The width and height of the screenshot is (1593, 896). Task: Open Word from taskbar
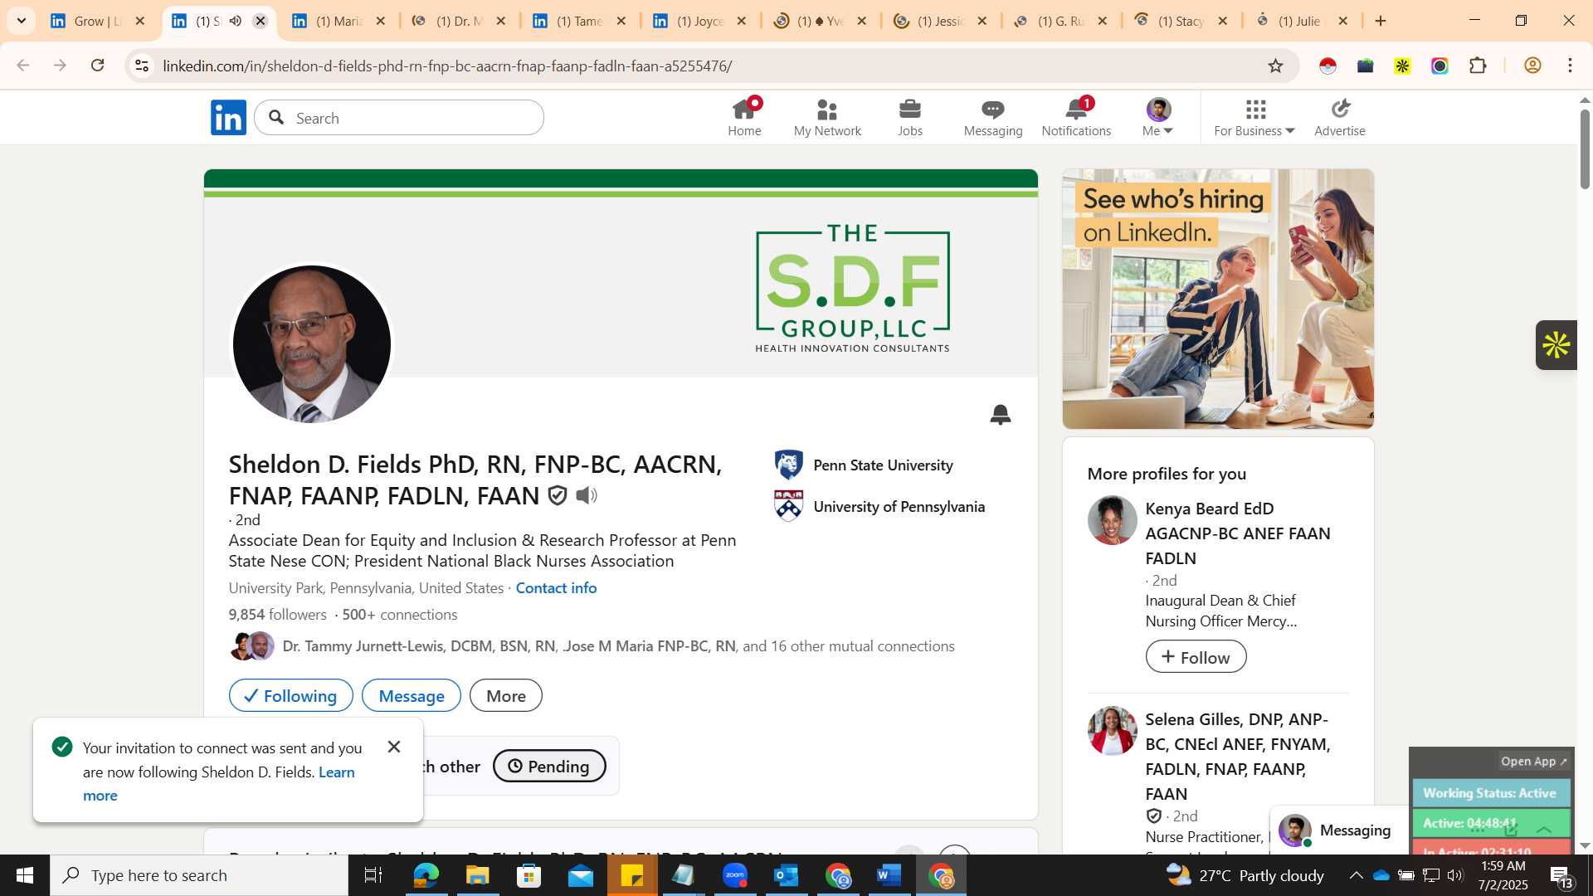889,875
